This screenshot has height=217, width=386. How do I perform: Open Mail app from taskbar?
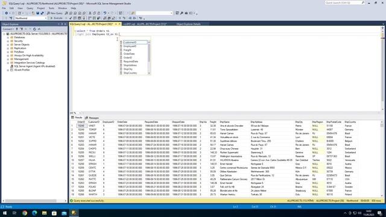pos(64,213)
